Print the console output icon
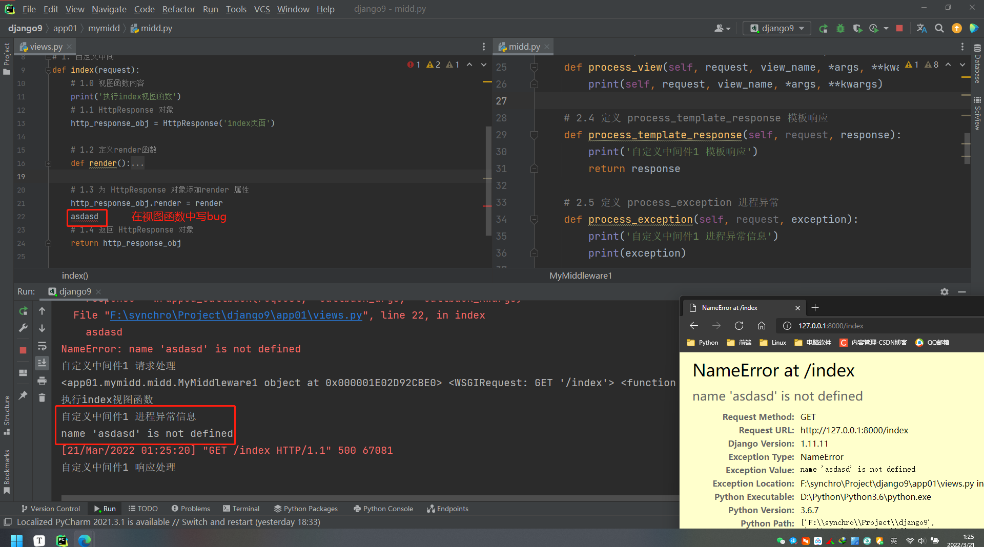The width and height of the screenshot is (984, 547). (x=42, y=381)
